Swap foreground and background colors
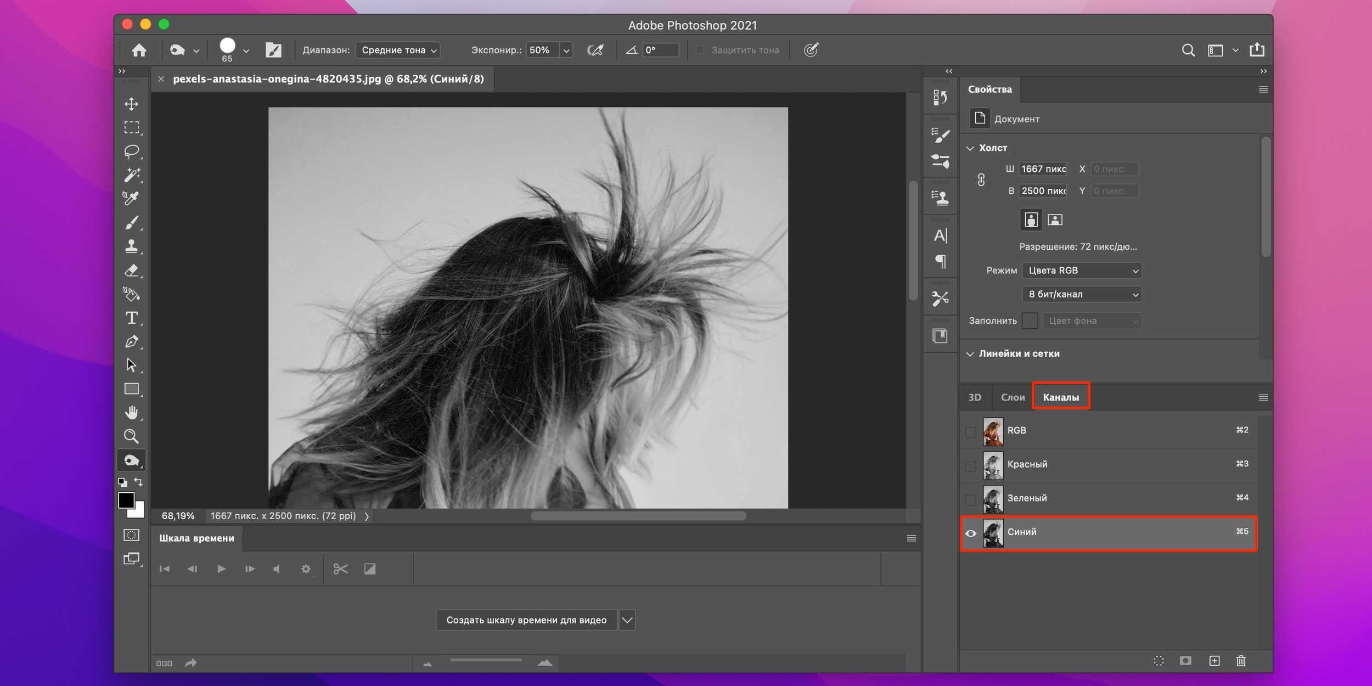The width and height of the screenshot is (1372, 686). pos(138,482)
